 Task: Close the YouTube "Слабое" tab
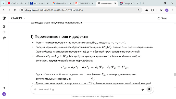[x=25, y=3]
